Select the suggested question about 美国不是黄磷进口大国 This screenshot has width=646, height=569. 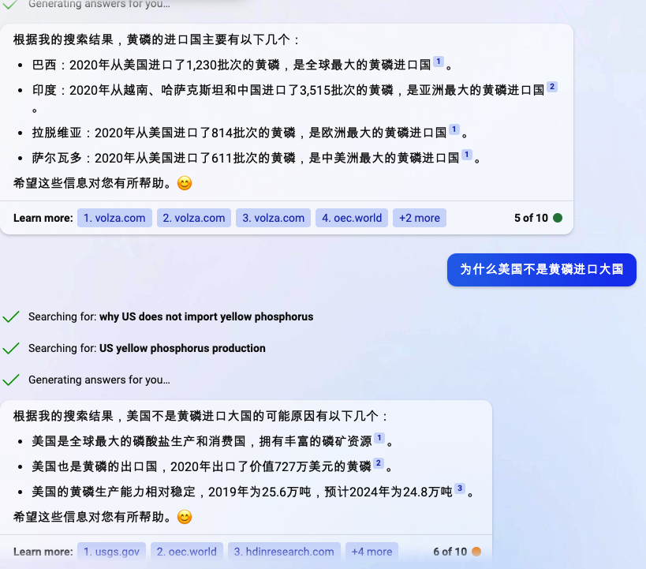(x=541, y=269)
